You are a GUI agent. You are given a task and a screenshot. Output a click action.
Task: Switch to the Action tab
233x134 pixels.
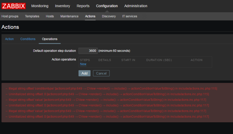[9, 39]
